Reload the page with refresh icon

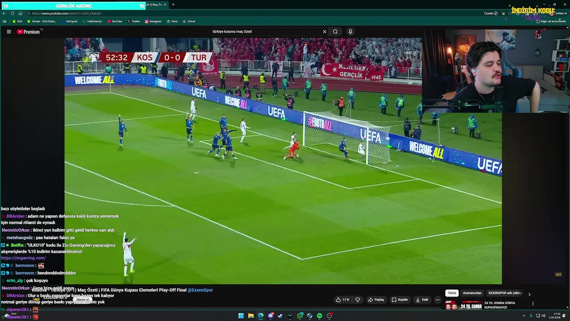(12, 13)
